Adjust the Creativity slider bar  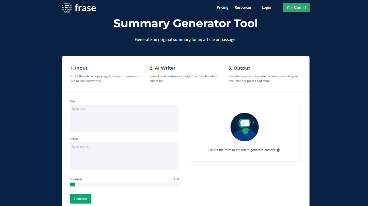(x=124, y=185)
